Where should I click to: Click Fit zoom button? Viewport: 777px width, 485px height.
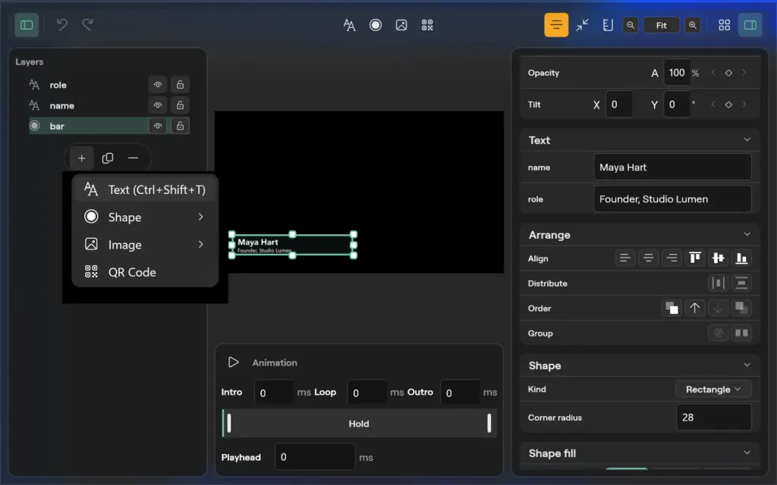pos(662,25)
